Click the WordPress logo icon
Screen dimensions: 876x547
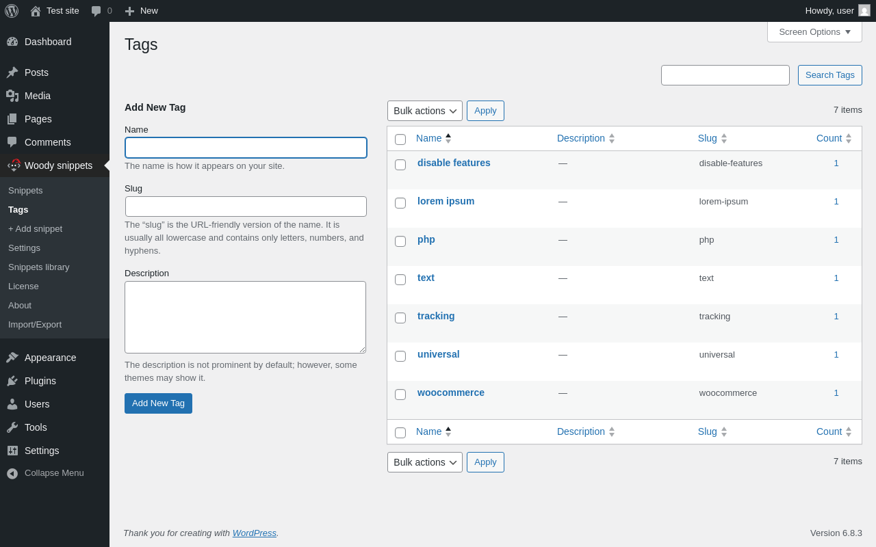click(12, 11)
